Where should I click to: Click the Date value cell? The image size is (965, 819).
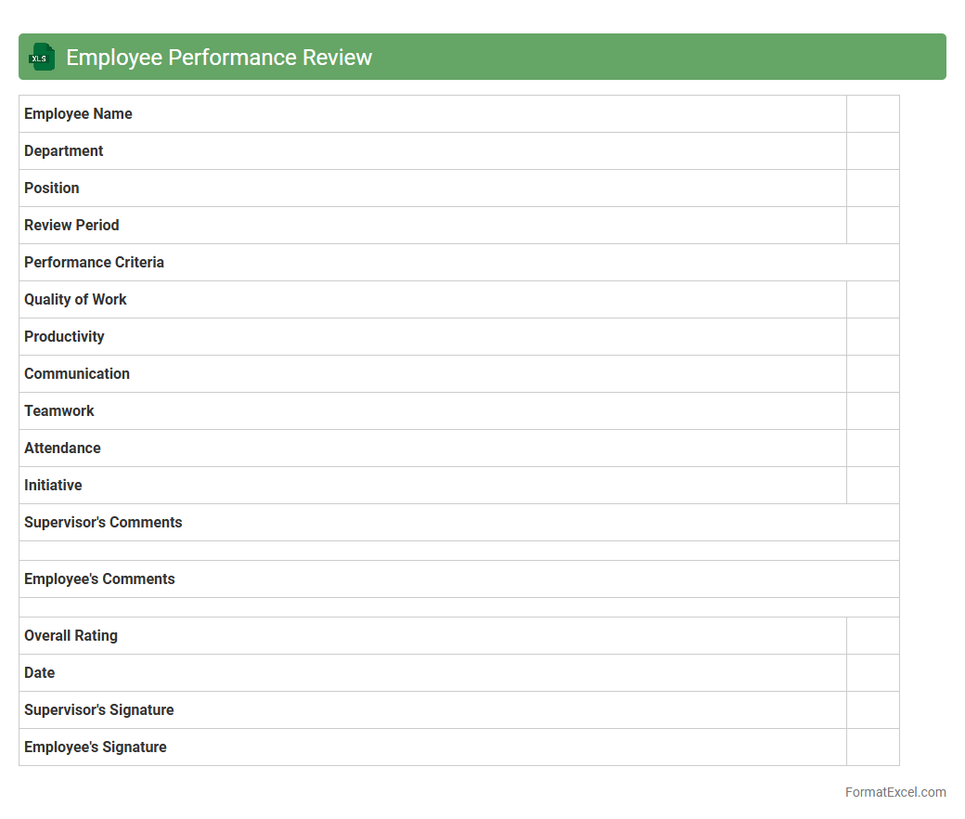[x=872, y=673]
